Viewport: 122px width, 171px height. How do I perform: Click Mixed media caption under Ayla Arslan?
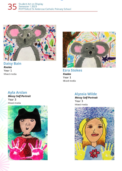point(14,103)
